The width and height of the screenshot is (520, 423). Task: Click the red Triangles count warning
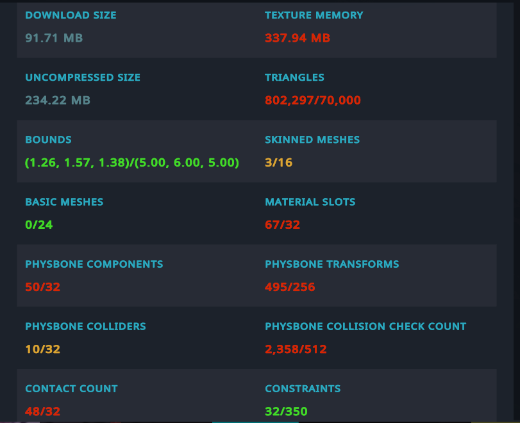pos(312,100)
